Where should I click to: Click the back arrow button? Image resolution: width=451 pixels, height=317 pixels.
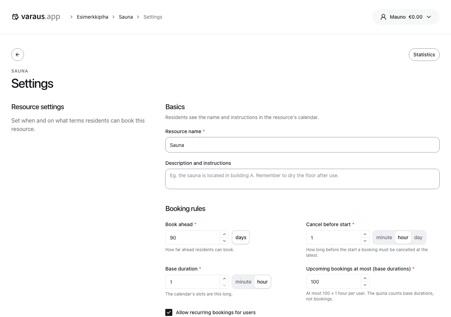(18, 55)
